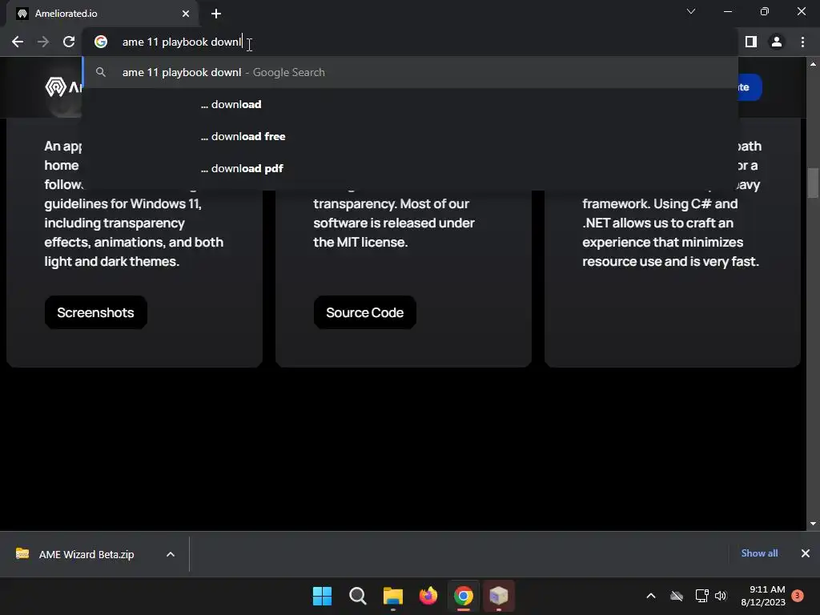
Task: Open the Windows Start menu
Action: tap(322, 596)
